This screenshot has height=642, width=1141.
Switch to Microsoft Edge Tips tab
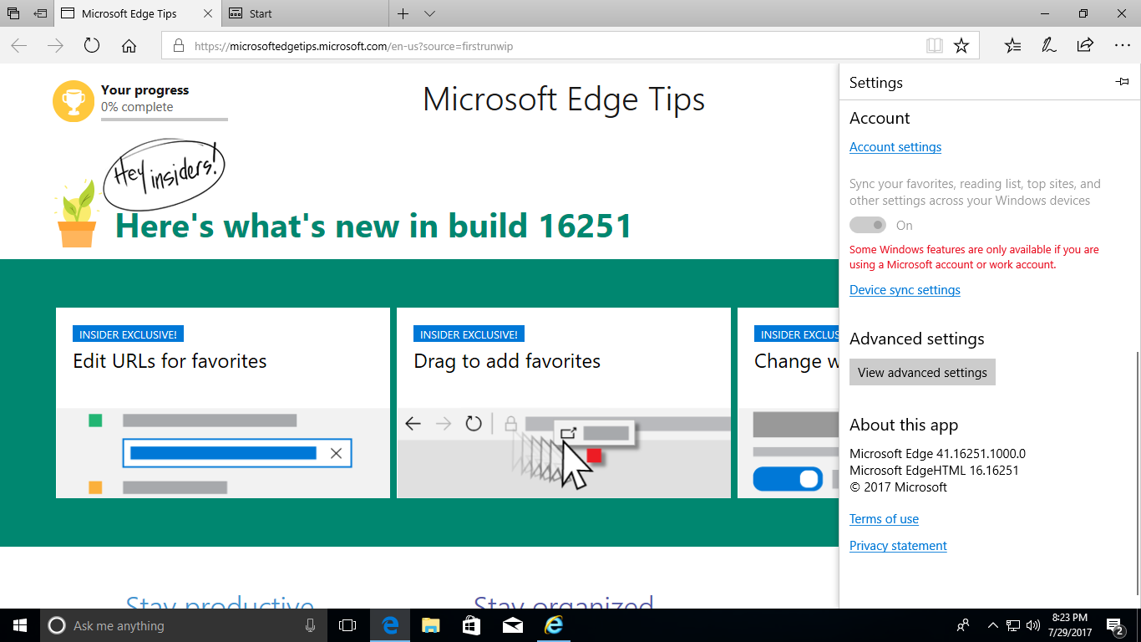[138, 13]
